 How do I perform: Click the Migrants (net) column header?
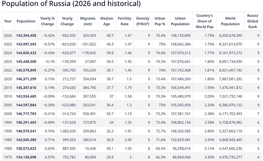pos(88,21)
